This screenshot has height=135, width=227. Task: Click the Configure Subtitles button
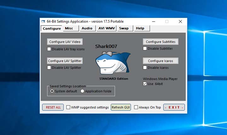[x=160, y=42]
